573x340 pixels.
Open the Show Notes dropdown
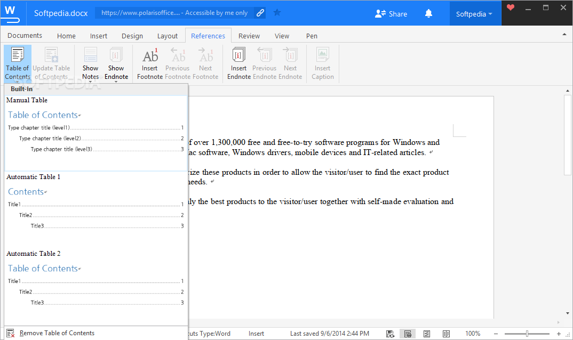tap(90, 63)
